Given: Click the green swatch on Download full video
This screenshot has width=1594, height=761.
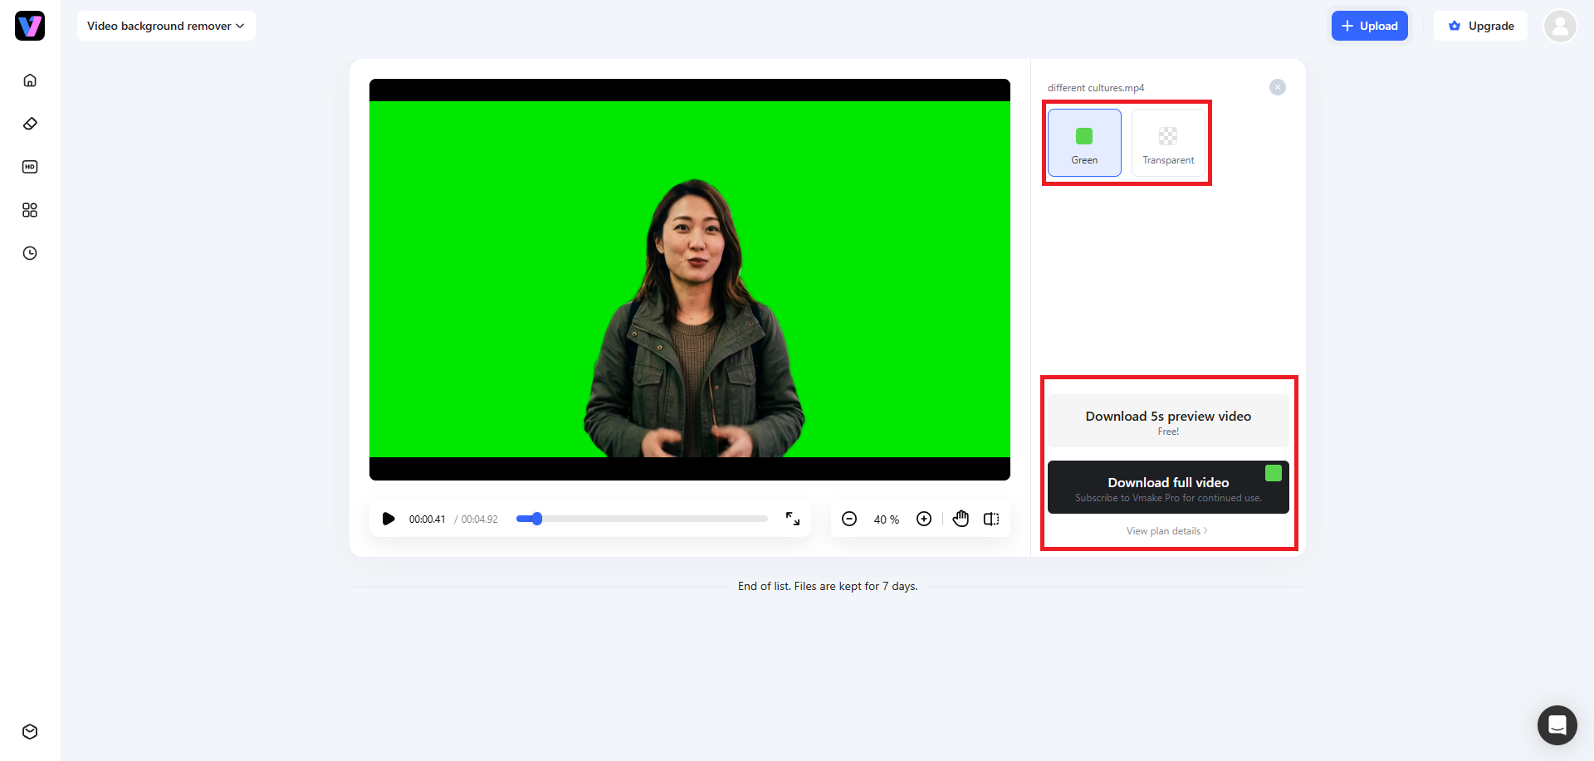Looking at the screenshot, I should click(1273, 473).
